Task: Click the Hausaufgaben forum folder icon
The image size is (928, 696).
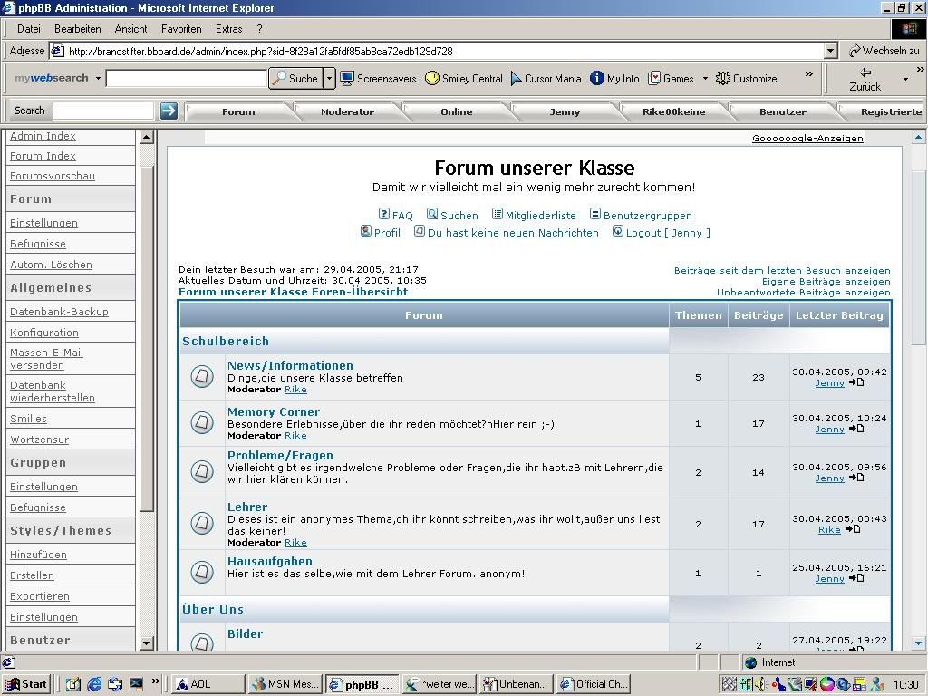Action: pos(202,572)
